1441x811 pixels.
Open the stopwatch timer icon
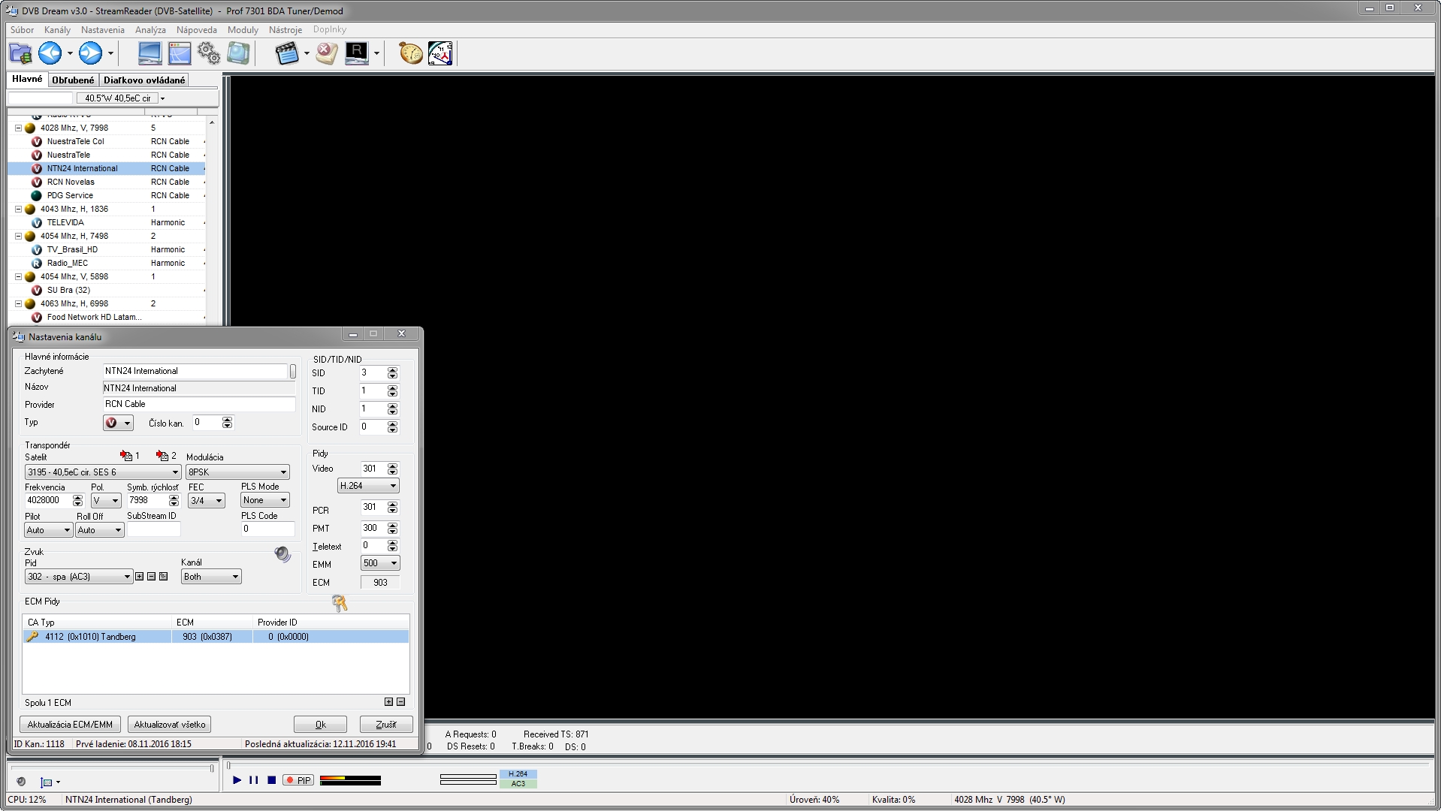pos(410,53)
